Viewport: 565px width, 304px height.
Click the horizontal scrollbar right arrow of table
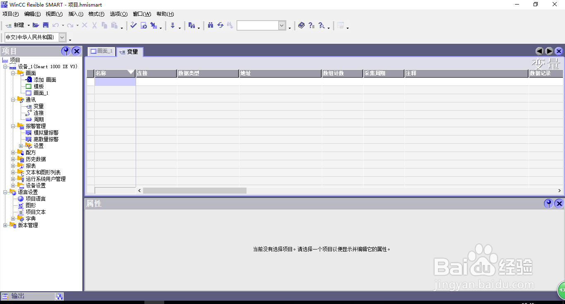[559, 190]
